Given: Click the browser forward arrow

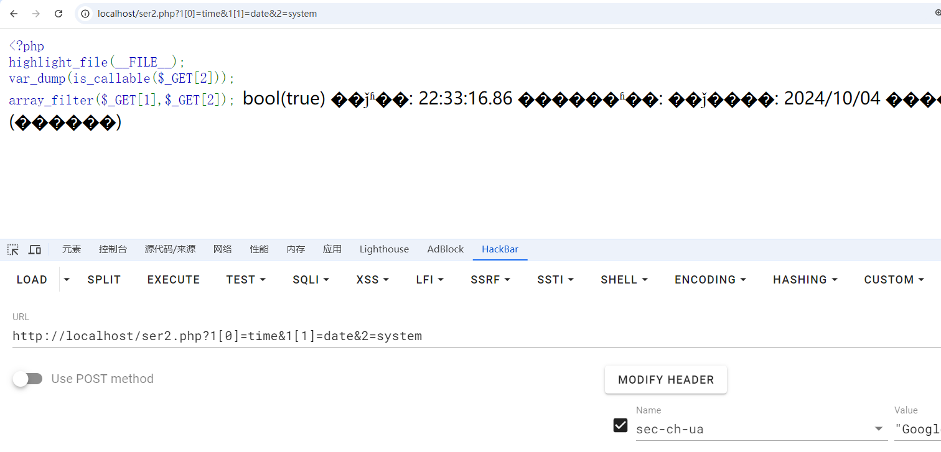Looking at the screenshot, I should 36,14.
